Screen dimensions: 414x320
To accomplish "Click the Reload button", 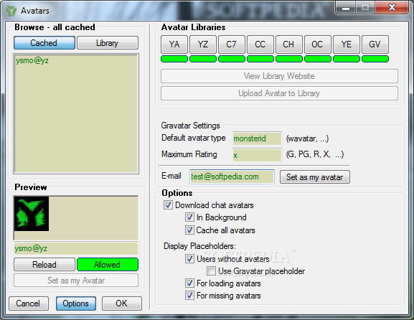I will (x=44, y=265).
